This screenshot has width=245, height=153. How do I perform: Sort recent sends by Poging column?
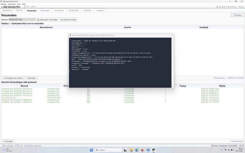point(183,86)
